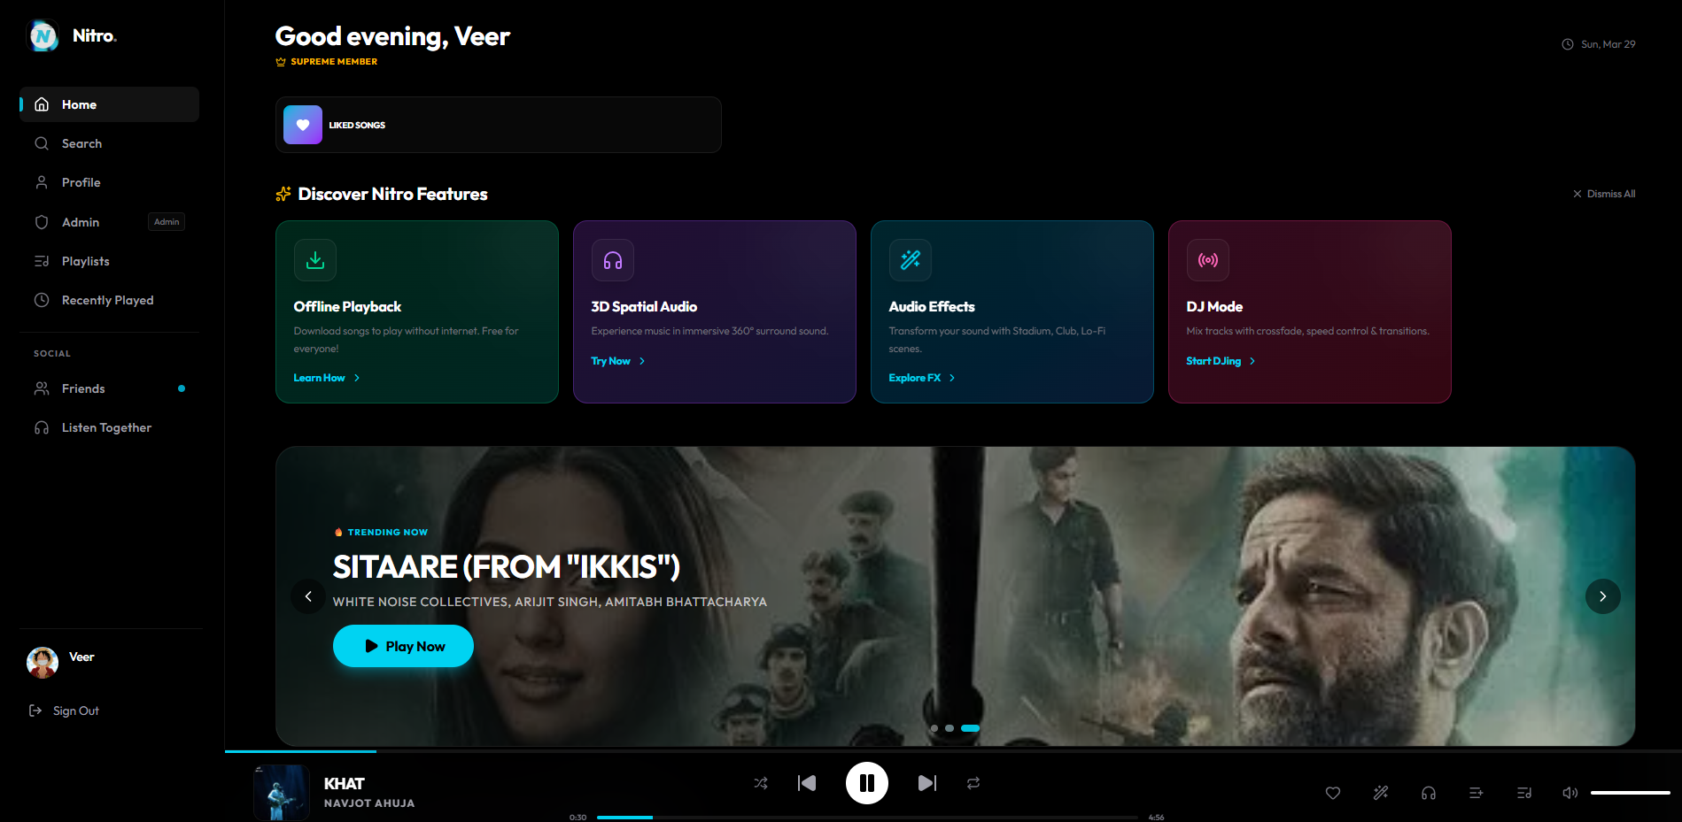Skip to the previous track
The image size is (1682, 822).
click(807, 783)
